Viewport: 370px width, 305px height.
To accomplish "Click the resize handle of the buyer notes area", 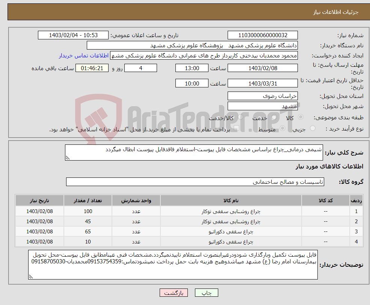I will [x=31, y=277].
